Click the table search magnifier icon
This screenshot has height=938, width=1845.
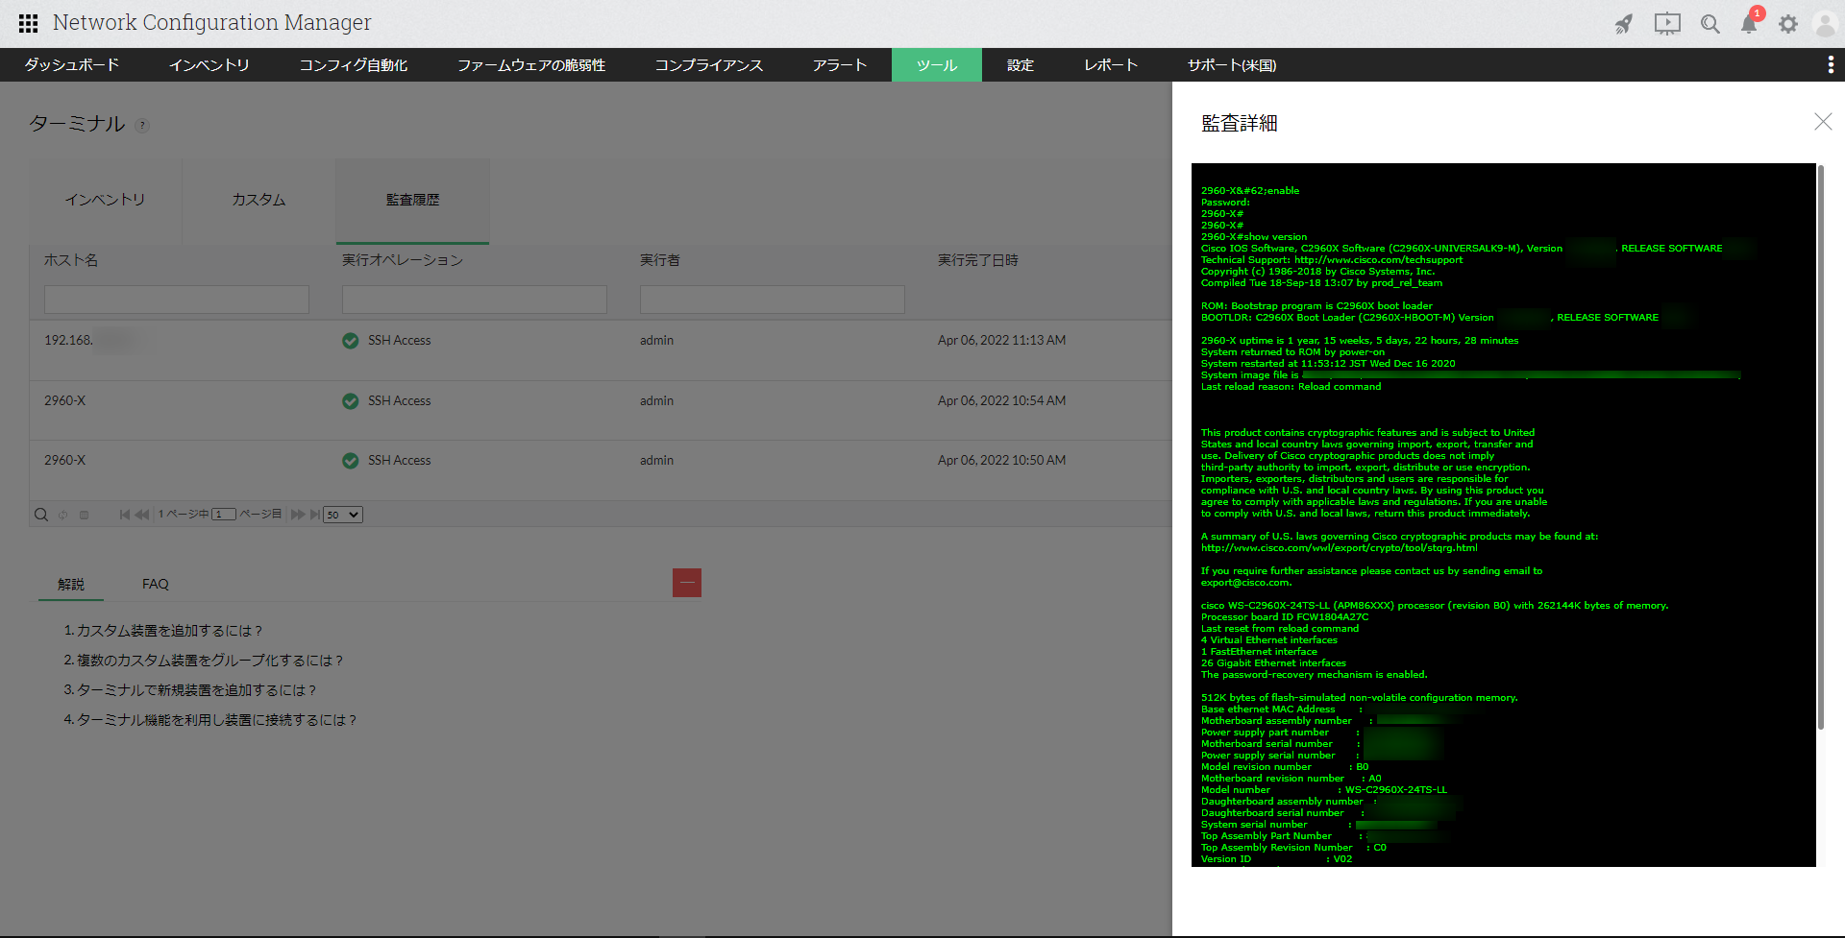pyautogui.click(x=41, y=515)
